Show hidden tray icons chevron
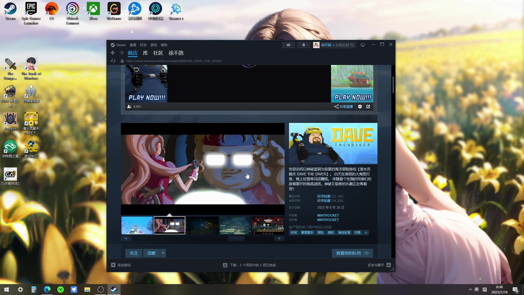Screen dimensions: 524x295 click(470, 290)
